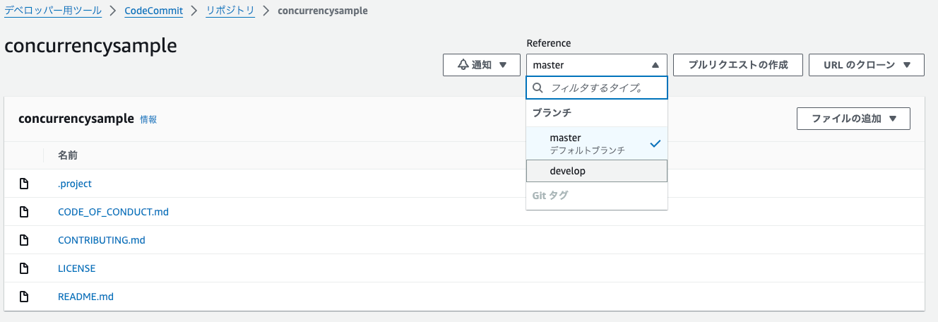Click the プルリクエストの作成 button

(x=738, y=65)
